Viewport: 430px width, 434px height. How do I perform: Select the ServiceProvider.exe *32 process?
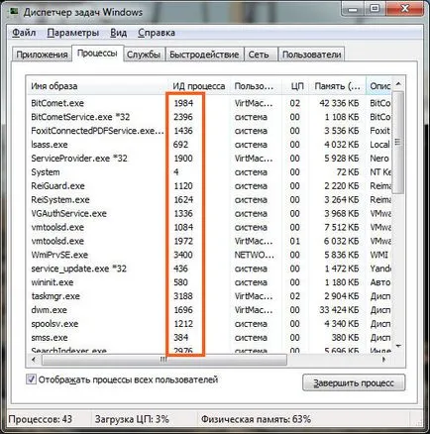click(x=209, y=159)
